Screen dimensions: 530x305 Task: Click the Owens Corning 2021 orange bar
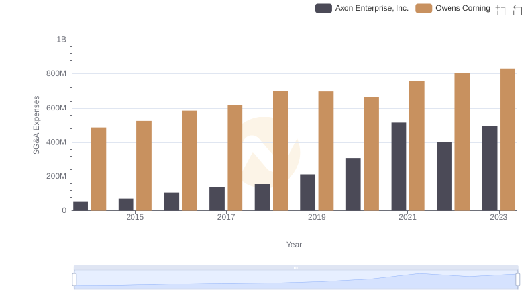tap(417, 146)
